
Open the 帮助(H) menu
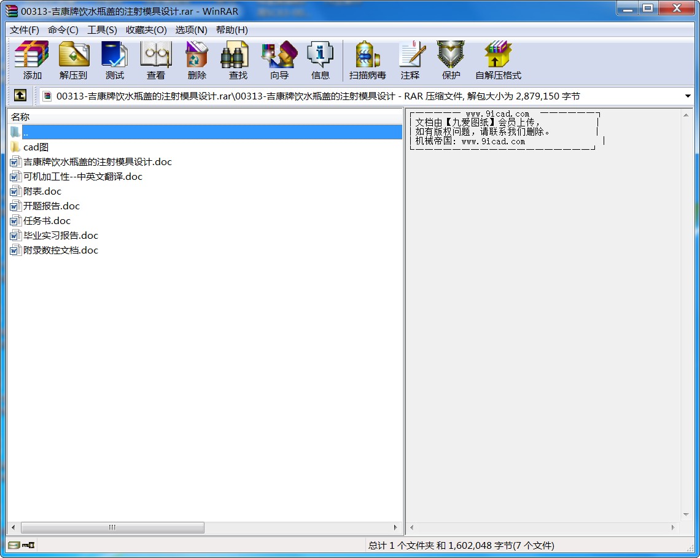tap(231, 30)
